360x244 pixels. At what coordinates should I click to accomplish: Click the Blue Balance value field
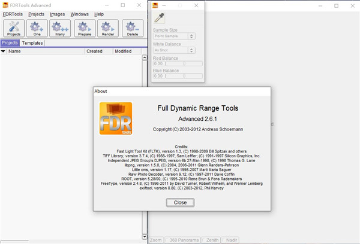[158, 76]
